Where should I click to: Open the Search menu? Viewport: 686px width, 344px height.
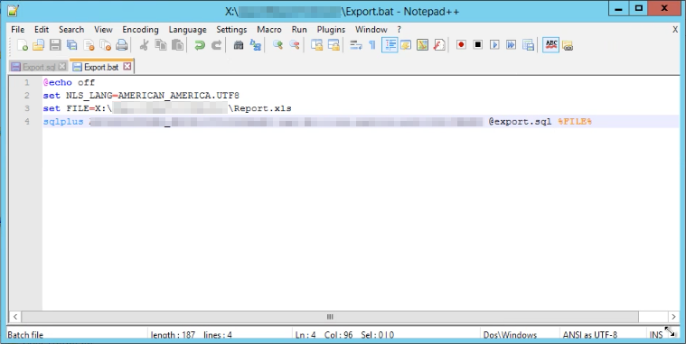(x=71, y=29)
